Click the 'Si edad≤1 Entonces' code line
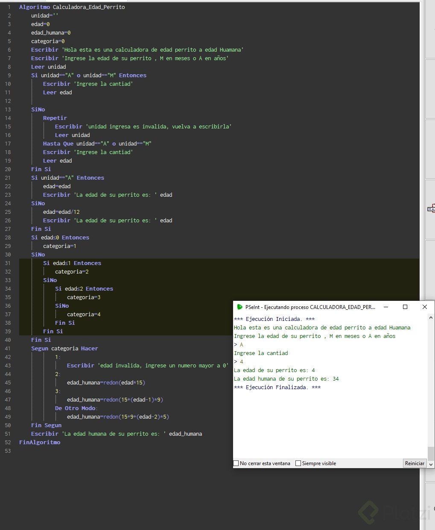435x530 pixels. [72, 263]
